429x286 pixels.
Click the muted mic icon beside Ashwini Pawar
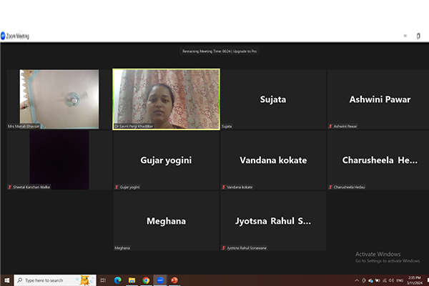click(x=330, y=126)
